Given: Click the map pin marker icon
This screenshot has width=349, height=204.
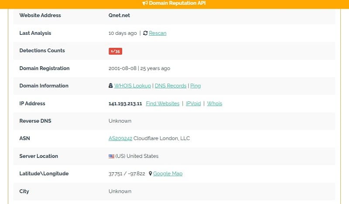Looking at the screenshot, I should (150, 174).
